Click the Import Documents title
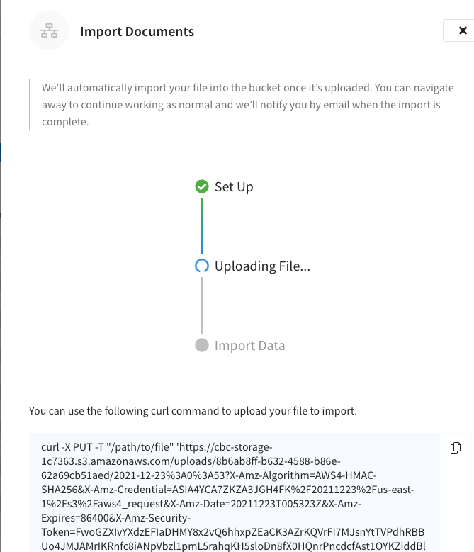 click(137, 31)
